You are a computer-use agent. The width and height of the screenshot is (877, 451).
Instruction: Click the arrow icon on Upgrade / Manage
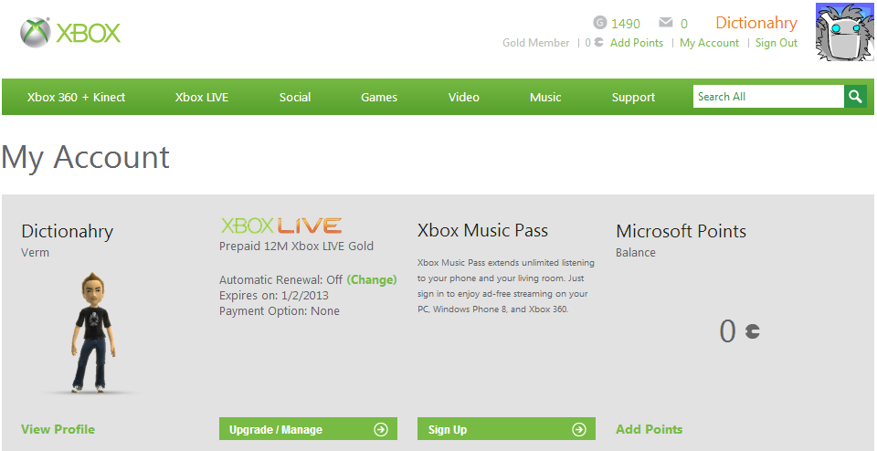point(381,430)
